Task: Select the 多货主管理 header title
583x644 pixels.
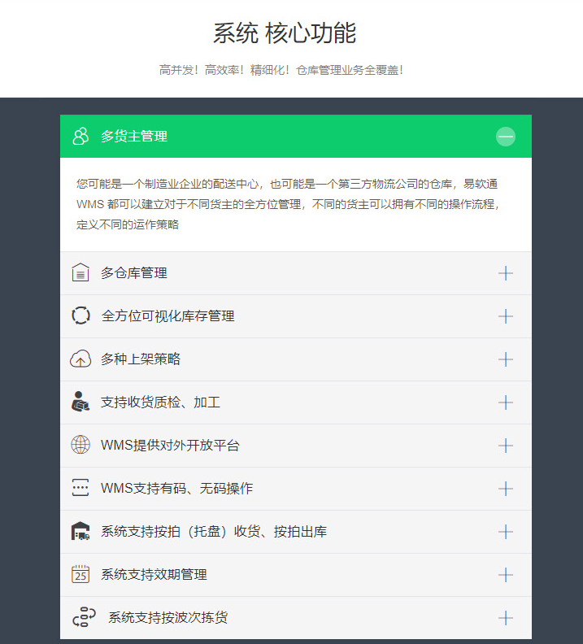Action: [x=134, y=137]
